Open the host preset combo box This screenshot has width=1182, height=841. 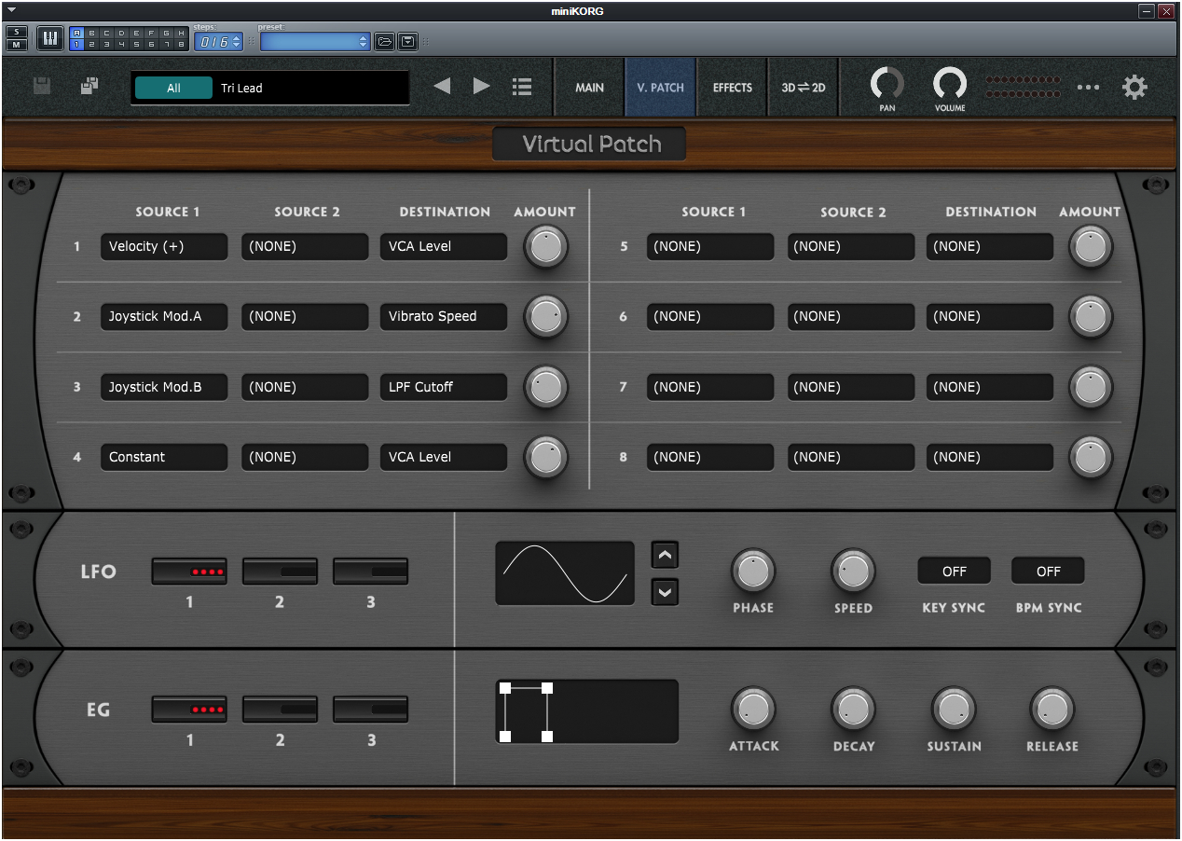tap(315, 42)
